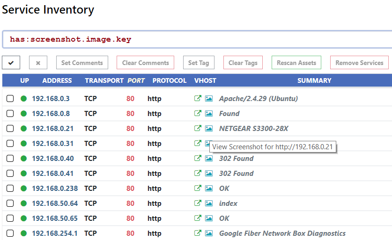Select checkbox for 192.168.0.31 row
Screen dimensions: 392x240
click(10, 144)
